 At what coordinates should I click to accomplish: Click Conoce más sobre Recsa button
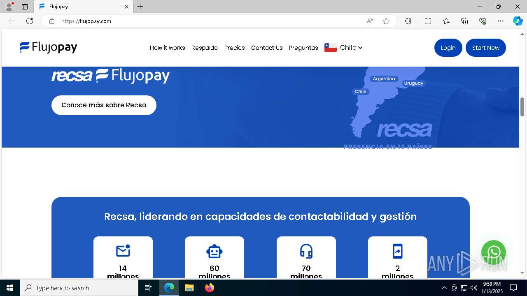[104, 105]
